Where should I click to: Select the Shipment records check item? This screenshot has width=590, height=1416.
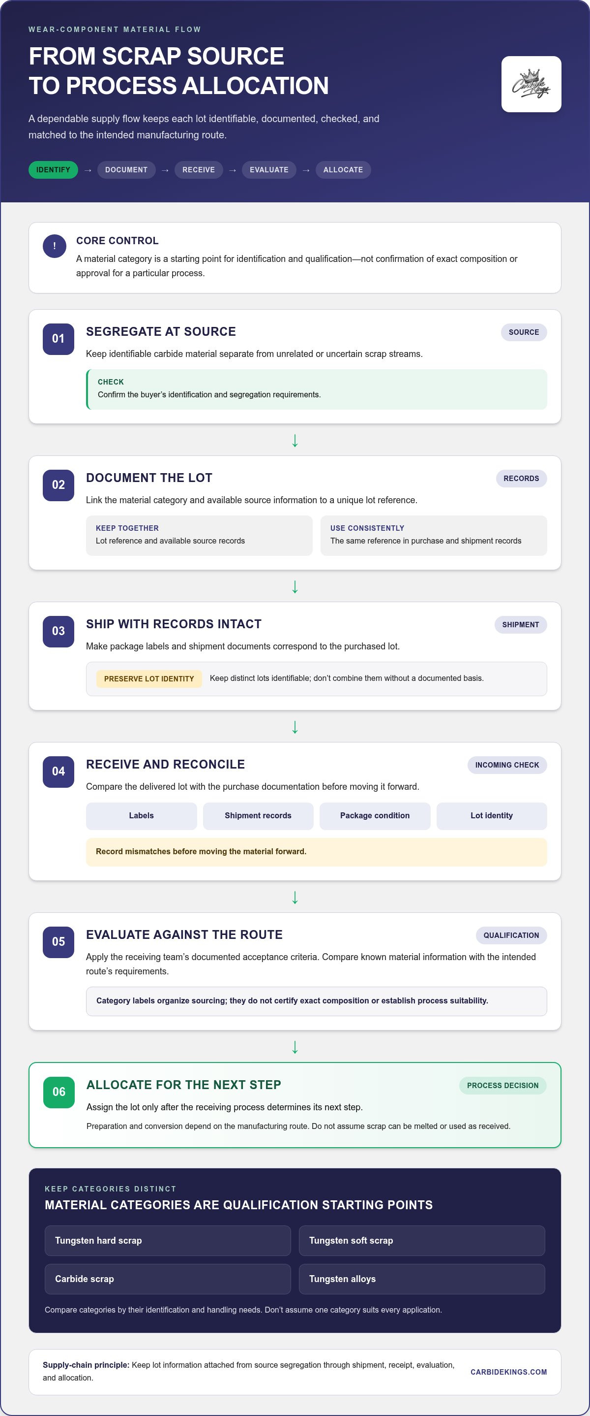click(258, 816)
